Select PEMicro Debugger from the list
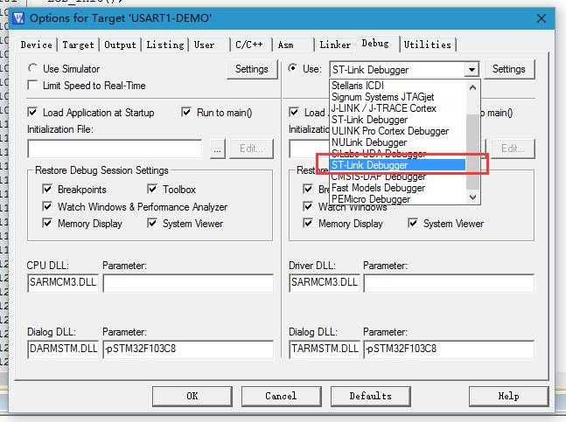This screenshot has height=422, width=566. (x=397, y=199)
